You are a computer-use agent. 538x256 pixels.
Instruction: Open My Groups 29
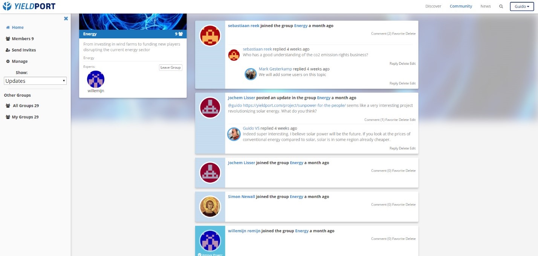click(26, 117)
